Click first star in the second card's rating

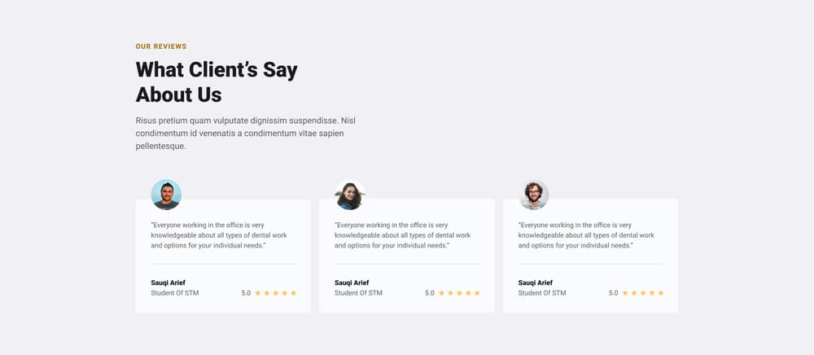click(441, 293)
